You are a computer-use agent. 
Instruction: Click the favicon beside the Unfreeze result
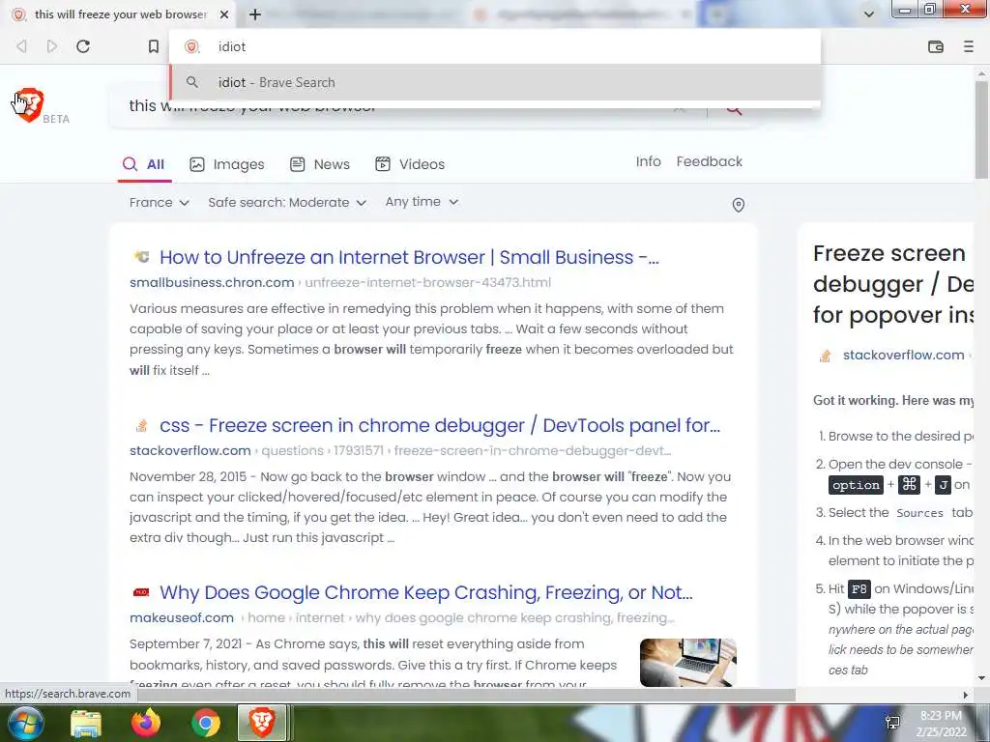pyautogui.click(x=141, y=256)
